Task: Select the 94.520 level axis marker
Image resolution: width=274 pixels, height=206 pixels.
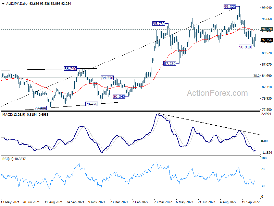Action: click(x=266, y=30)
